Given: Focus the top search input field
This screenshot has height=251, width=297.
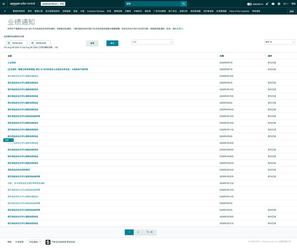Looking at the screenshot, I should coord(153,4).
